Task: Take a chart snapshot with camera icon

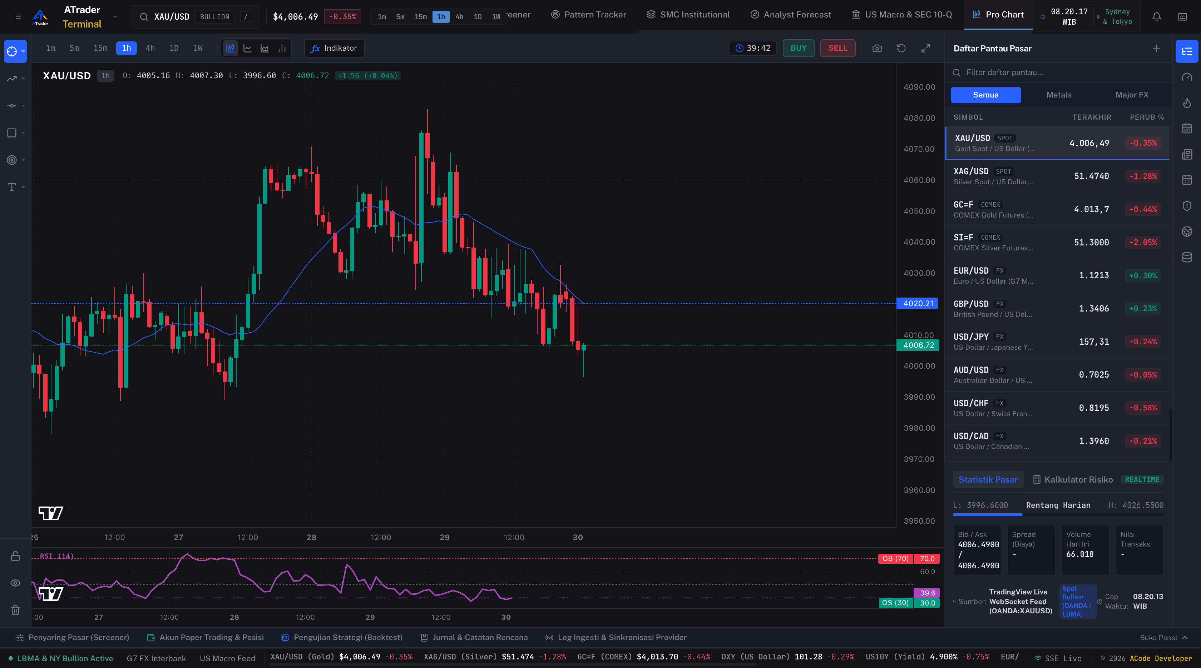Action: (x=877, y=48)
